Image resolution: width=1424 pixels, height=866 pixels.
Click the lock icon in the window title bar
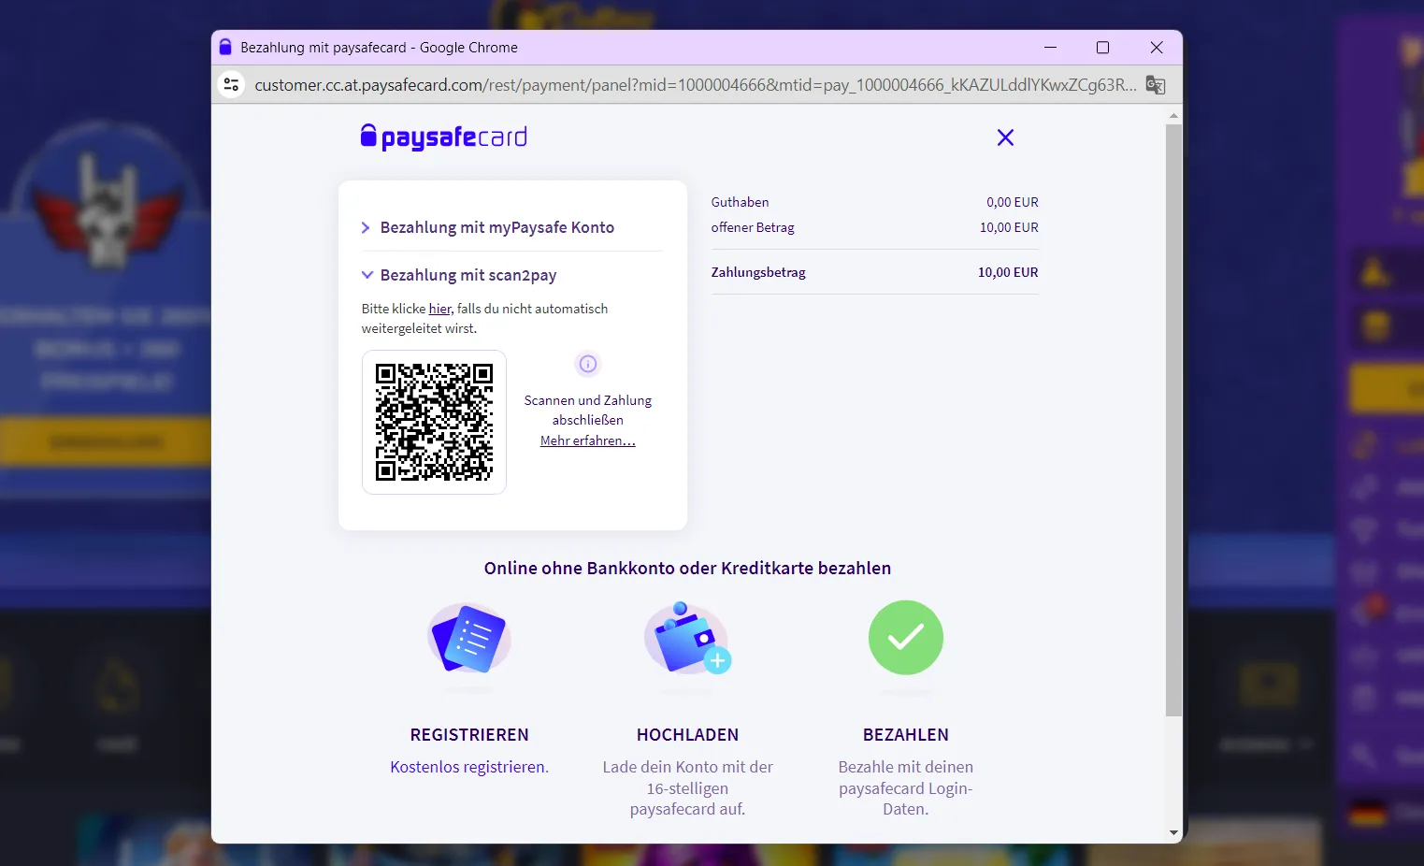(224, 47)
